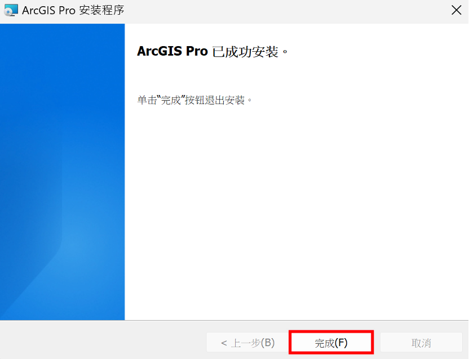Click the ArcGIS Pro installer icon in title bar
Image resolution: width=469 pixels, height=359 pixels.
[x=11, y=10]
